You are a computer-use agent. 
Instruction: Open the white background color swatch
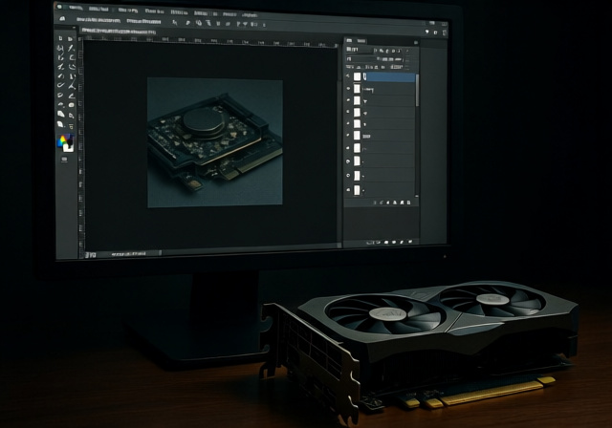pyautogui.click(x=69, y=147)
